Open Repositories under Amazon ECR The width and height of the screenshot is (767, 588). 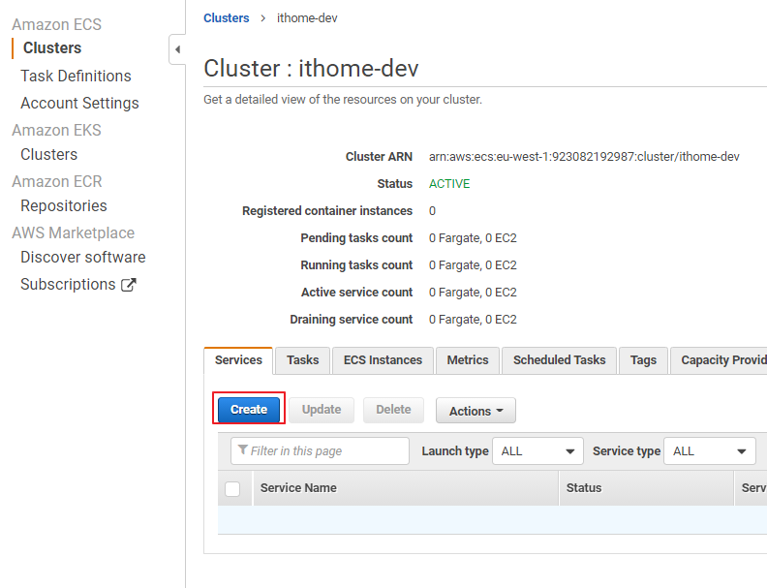pyautogui.click(x=64, y=206)
